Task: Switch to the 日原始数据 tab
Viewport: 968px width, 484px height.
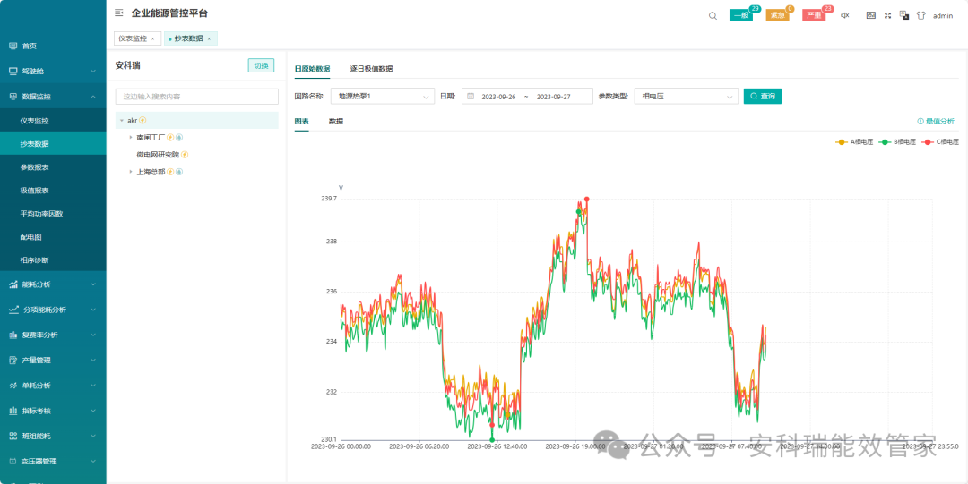Action: tap(313, 68)
